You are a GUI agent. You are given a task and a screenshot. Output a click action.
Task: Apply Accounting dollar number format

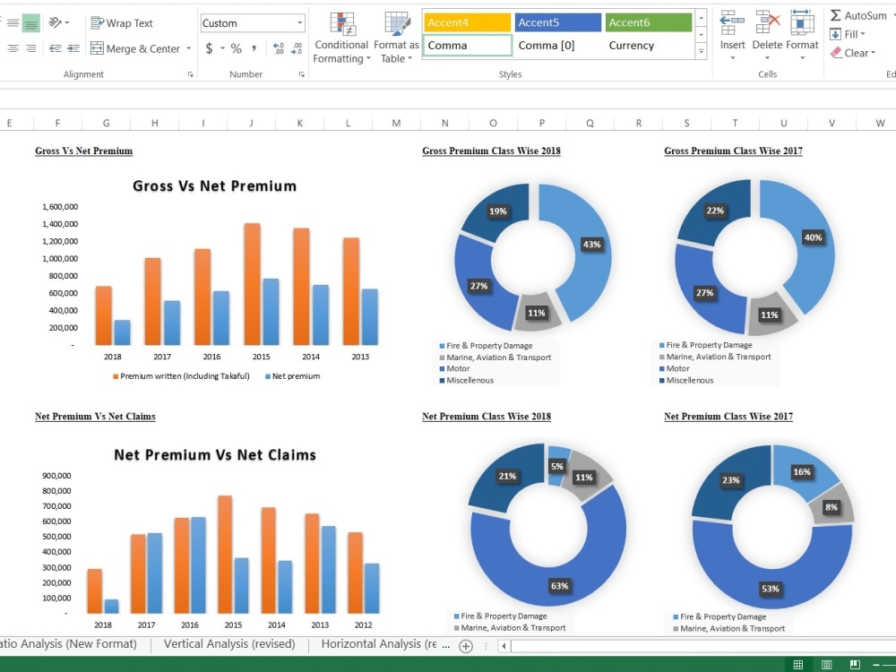pyautogui.click(x=209, y=48)
